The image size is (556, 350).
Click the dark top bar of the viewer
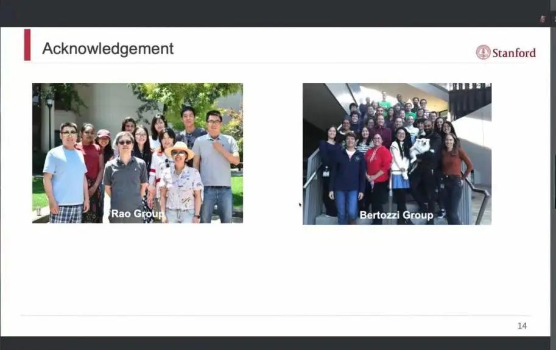274,12
